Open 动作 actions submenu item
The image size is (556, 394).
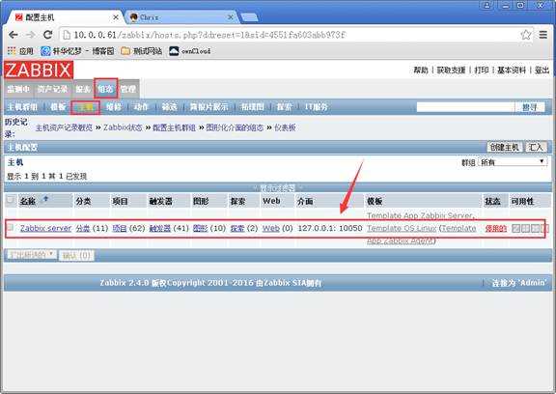coord(141,107)
